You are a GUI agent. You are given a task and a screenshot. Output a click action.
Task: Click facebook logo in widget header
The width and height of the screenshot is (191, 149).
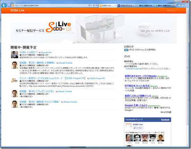165,120
